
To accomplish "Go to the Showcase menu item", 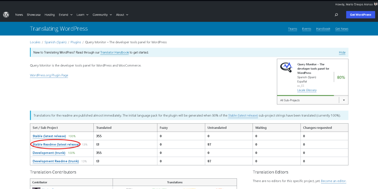I will pos(34,15).
